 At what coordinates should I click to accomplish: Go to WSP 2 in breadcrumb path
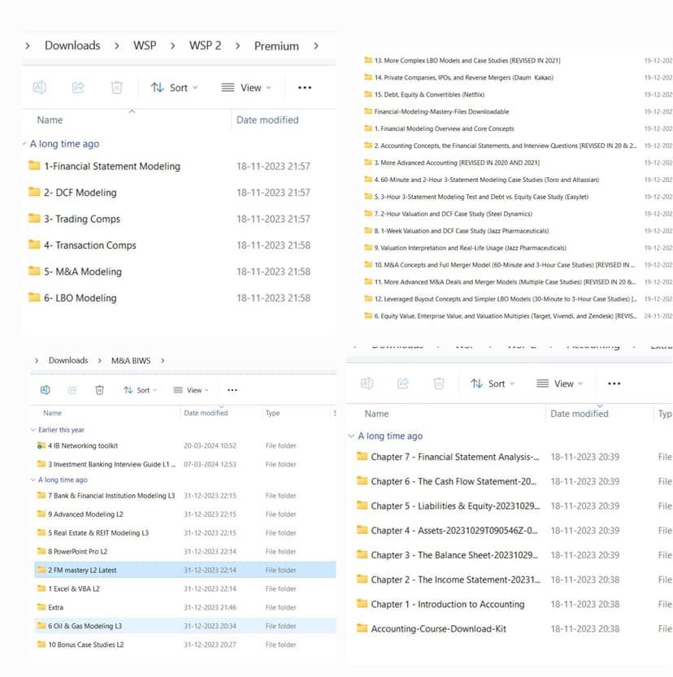[205, 46]
